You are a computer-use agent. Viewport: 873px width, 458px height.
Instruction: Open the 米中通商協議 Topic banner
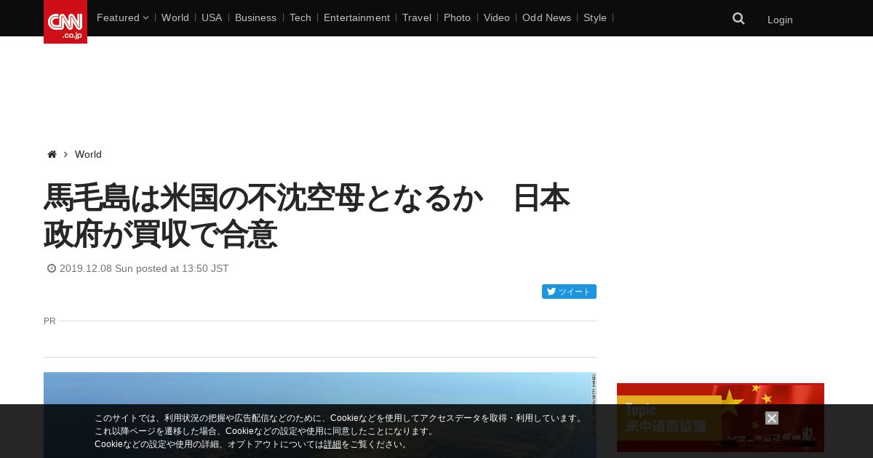point(720,417)
